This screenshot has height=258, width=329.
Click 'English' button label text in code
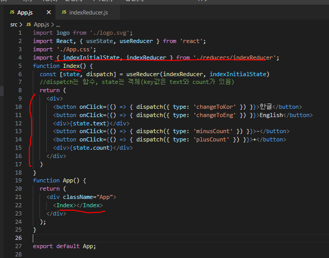coord(271,115)
